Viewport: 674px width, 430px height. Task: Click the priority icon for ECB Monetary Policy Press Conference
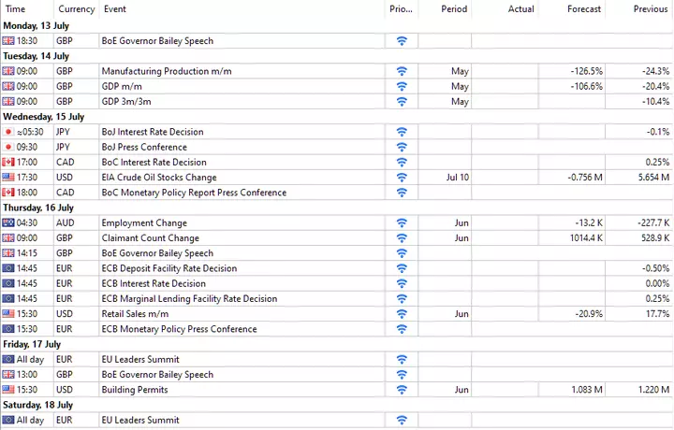click(x=402, y=329)
